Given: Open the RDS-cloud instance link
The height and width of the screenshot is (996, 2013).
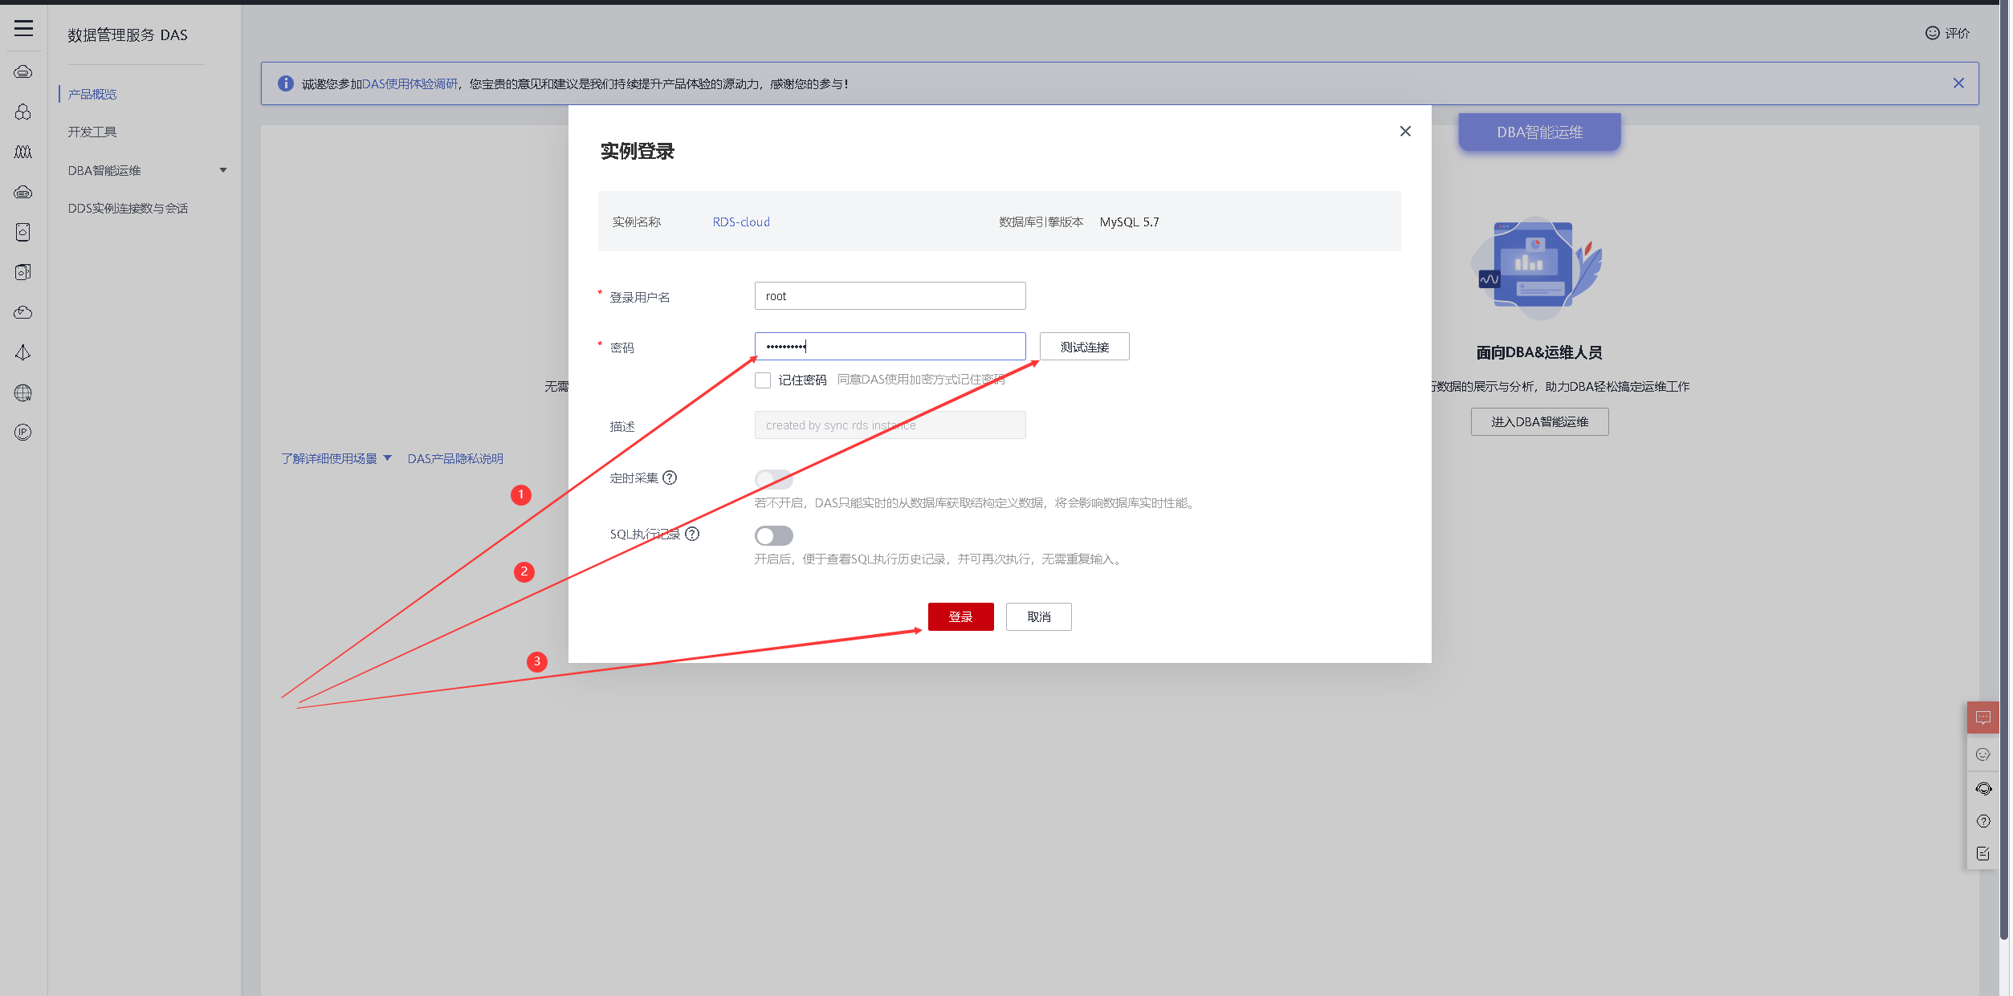Looking at the screenshot, I should [740, 222].
